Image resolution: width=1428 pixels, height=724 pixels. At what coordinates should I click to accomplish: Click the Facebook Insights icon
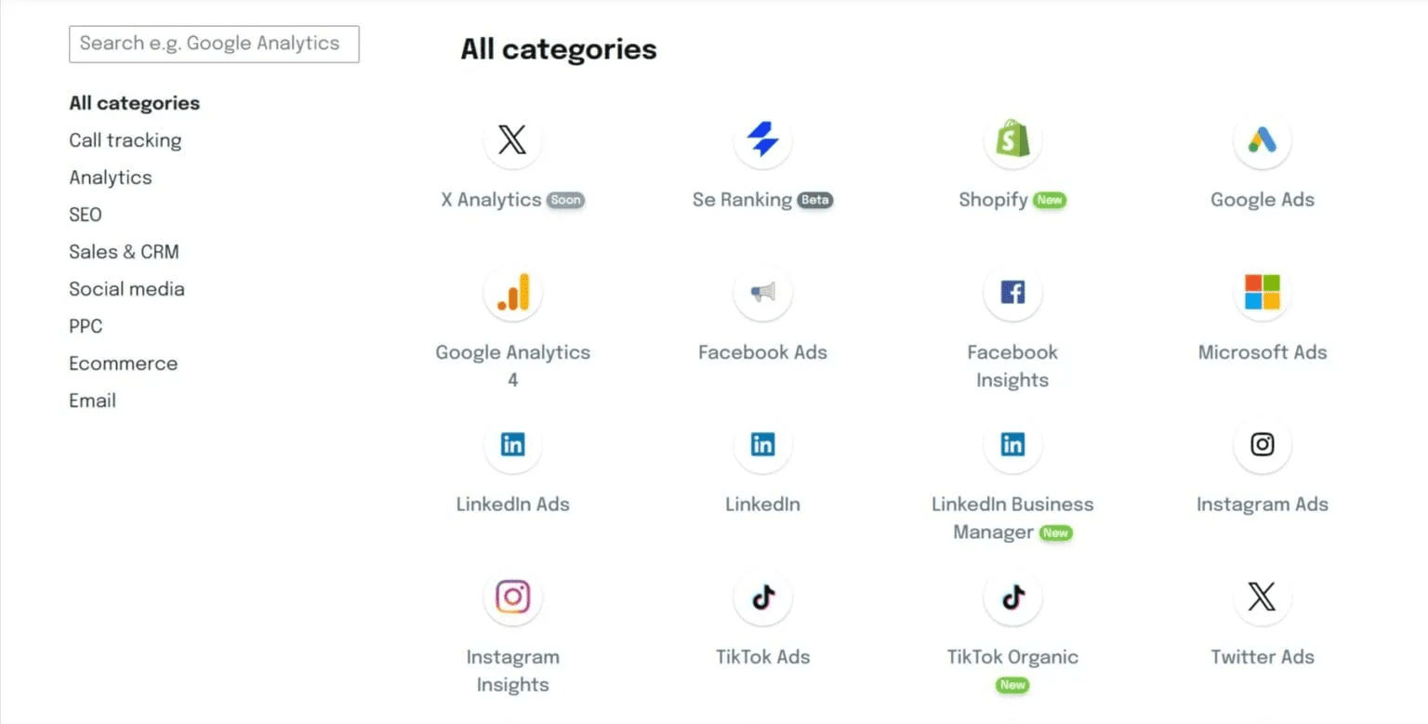pyautogui.click(x=1012, y=293)
